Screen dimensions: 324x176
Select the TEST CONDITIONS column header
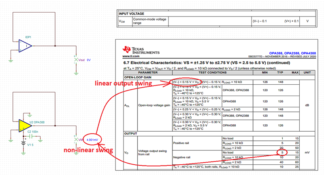pos(212,72)
